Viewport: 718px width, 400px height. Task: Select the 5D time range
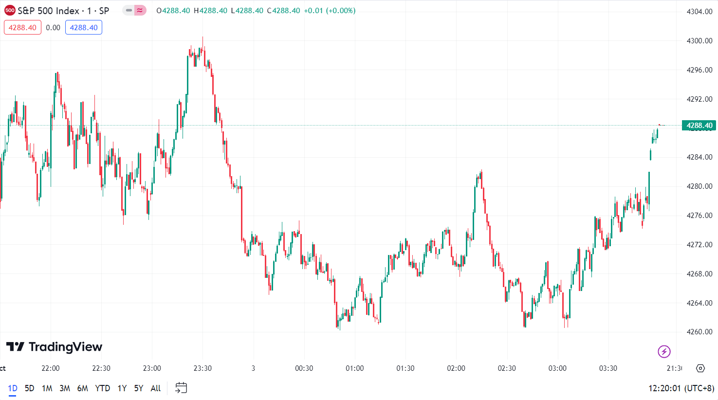pos(29,388)
